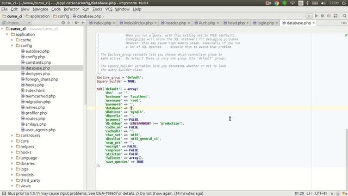Expand the cache folder
This screenshot has width=348, height=196.
tap(12, 40)
